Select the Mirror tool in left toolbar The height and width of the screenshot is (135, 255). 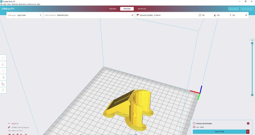(x=3, y=77)
